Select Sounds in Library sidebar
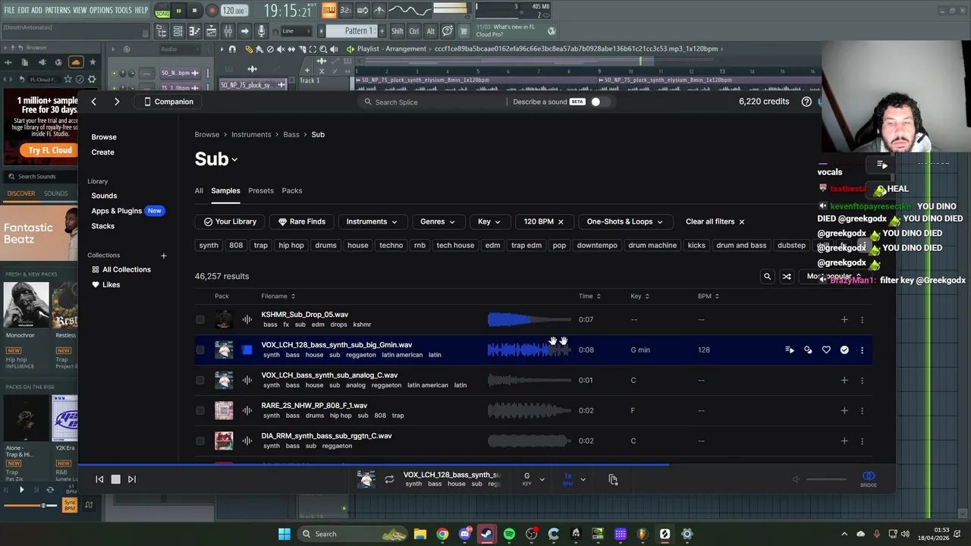 (104, 196)
